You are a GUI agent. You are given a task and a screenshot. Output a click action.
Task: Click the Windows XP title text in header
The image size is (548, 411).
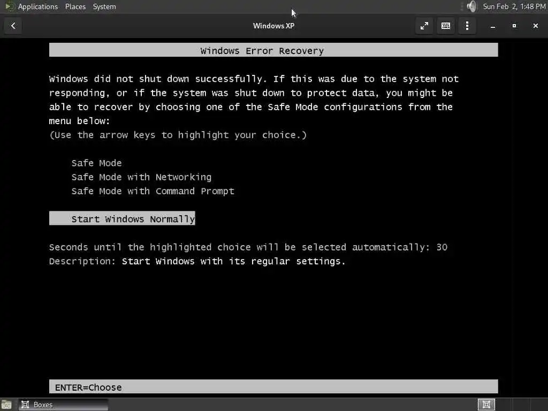pyautogui.click(x=273, y=26)
